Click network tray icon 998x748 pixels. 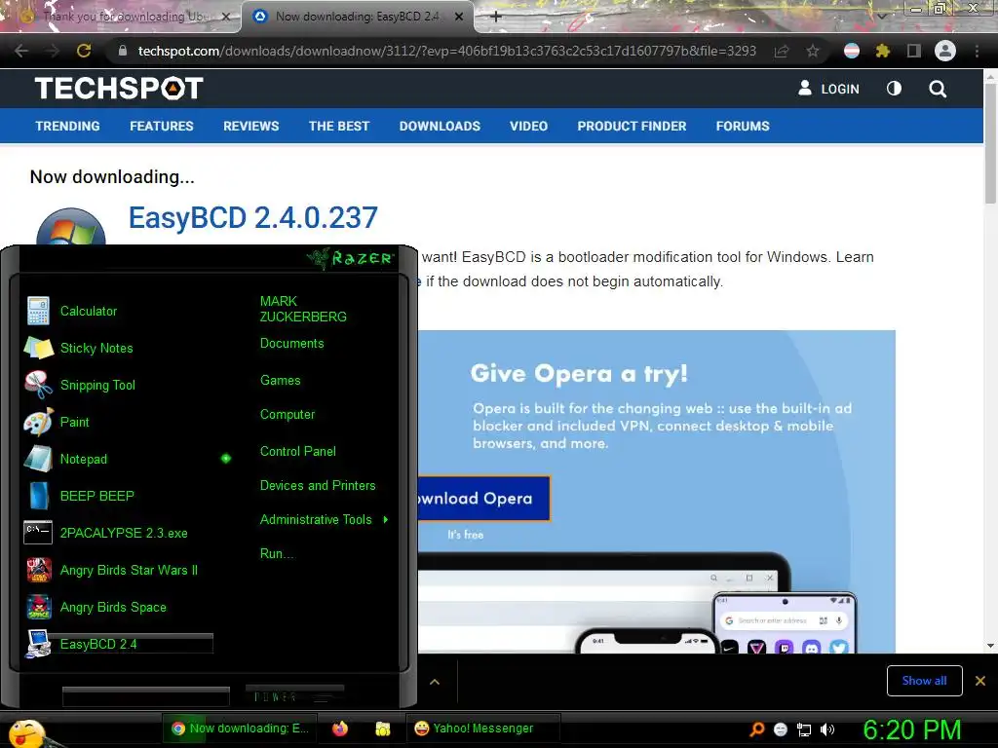(804, 729)
